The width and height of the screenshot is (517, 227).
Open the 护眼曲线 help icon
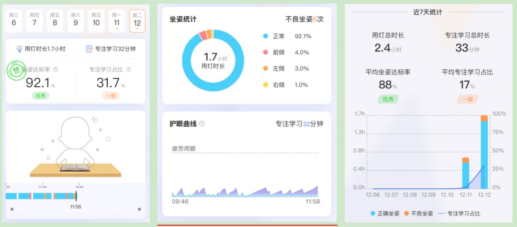tap(202, 124)
